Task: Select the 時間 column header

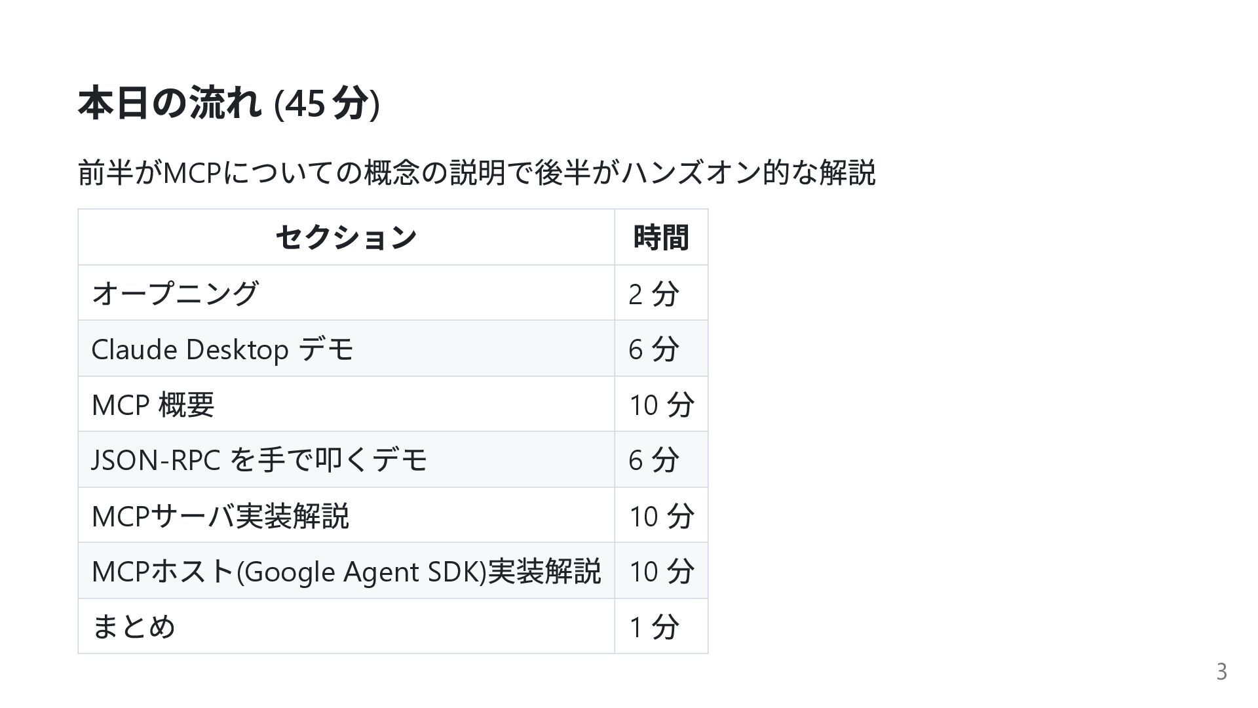Action: (x=660, y=237)
